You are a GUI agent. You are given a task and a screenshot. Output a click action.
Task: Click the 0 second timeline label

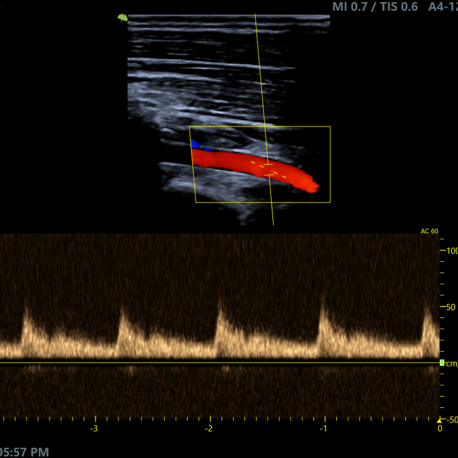pos(440,428)
